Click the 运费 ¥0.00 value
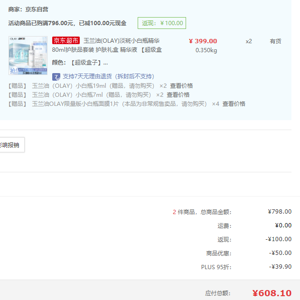The height and width of the screenshot is (300, 300). click(x=283, y=225)
